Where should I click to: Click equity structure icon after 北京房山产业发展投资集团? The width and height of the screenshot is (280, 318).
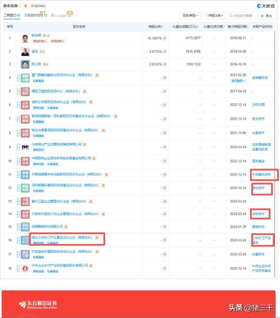point(85,145)
